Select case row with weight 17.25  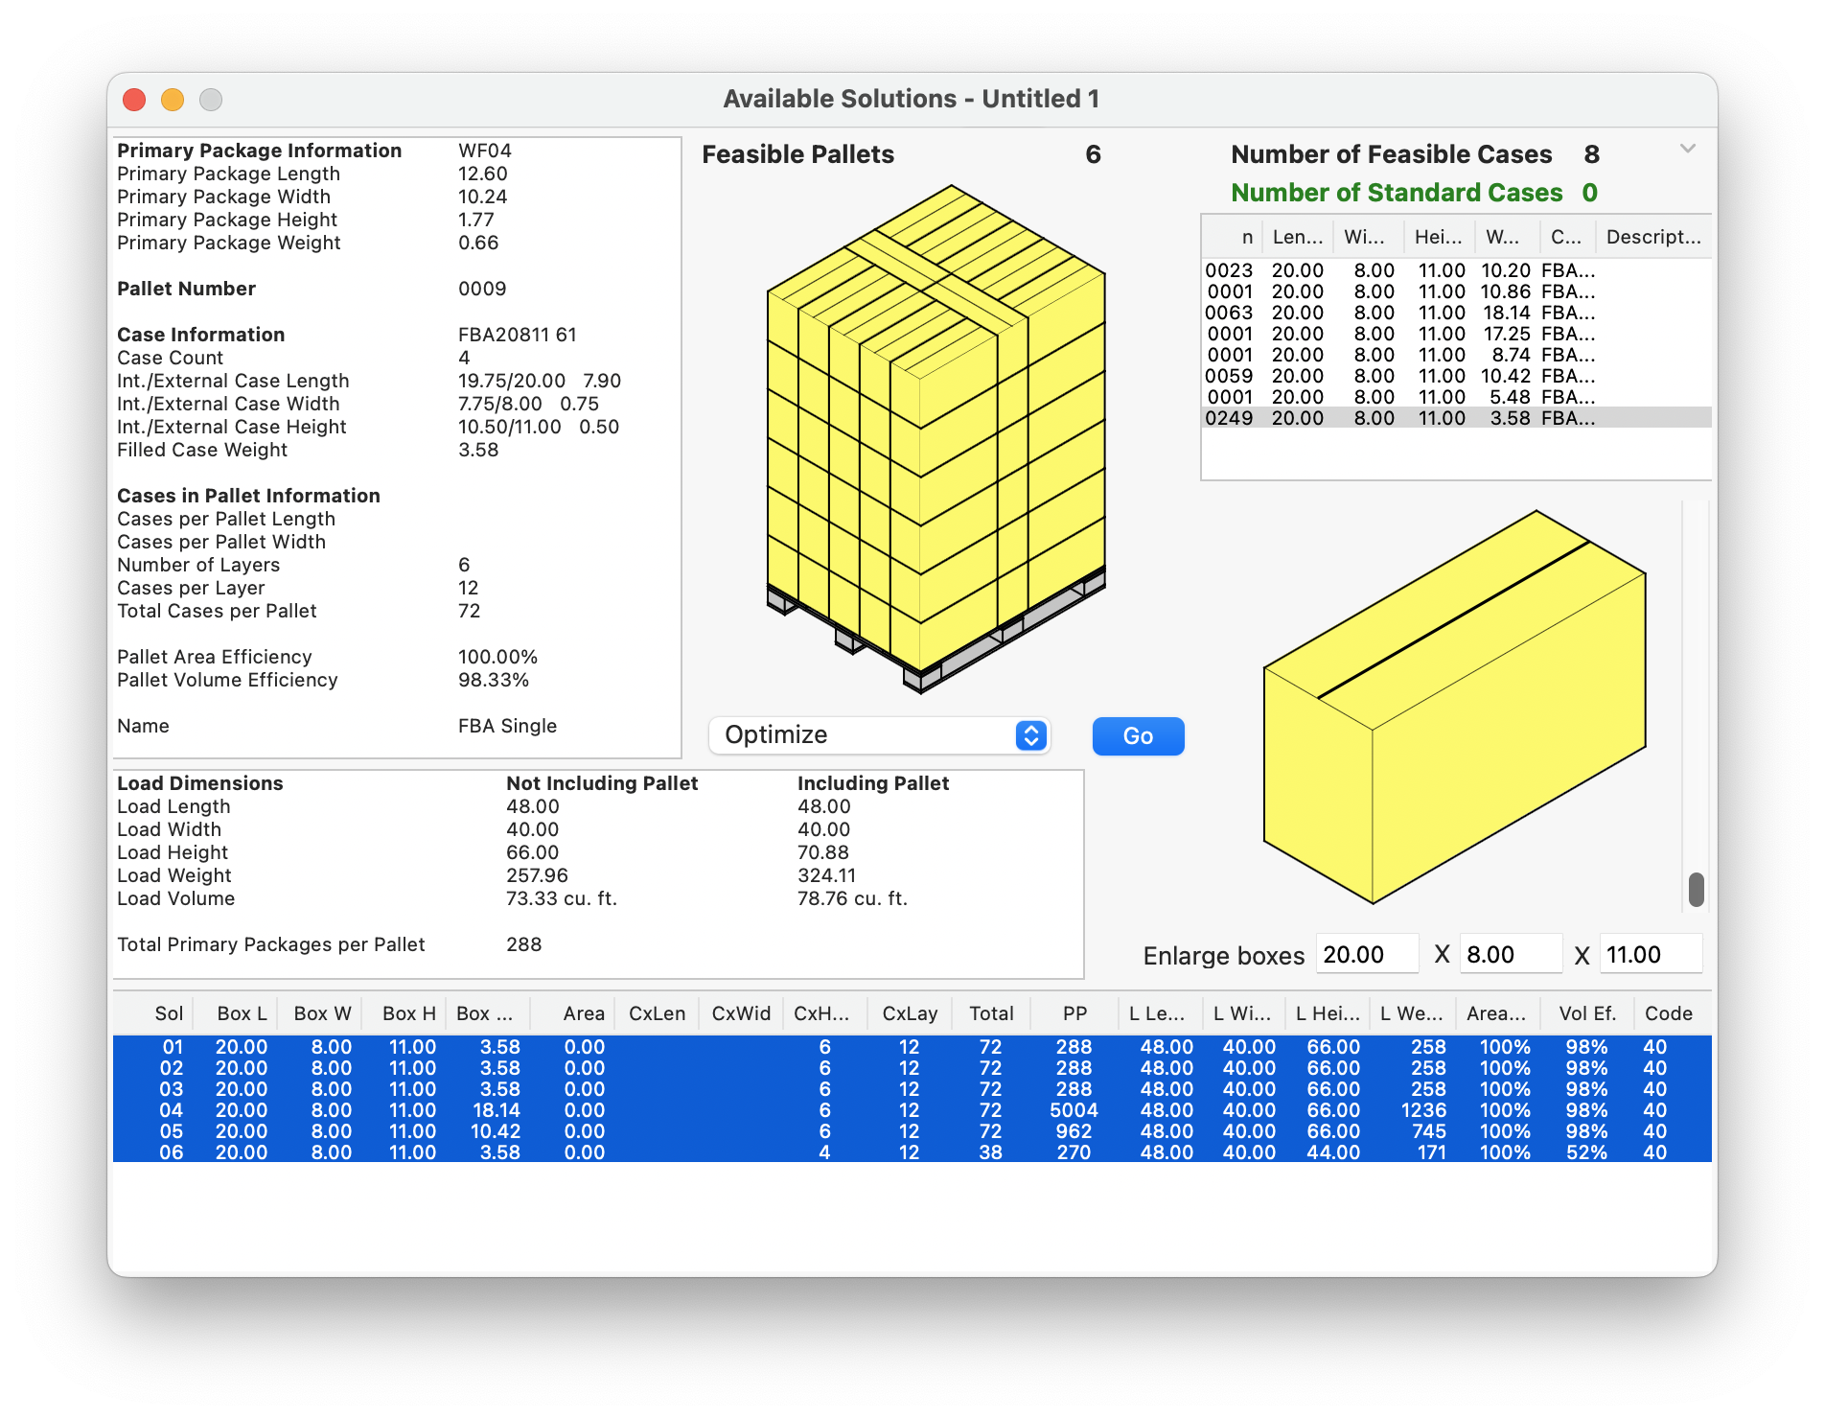(x=1456, y=334)
